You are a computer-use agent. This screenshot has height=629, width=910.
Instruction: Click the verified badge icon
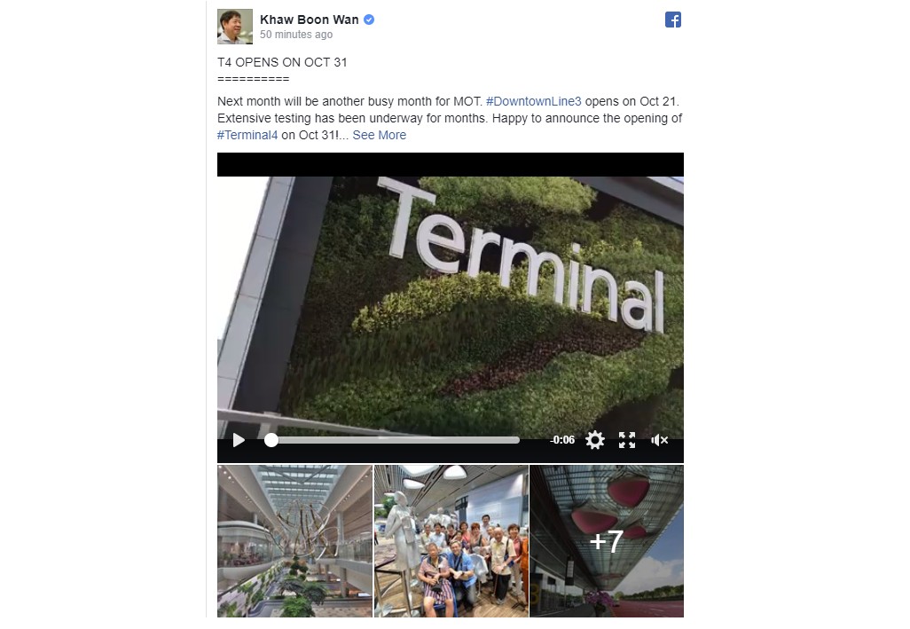pos(369,20)
